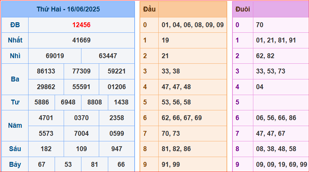Viewport: 309px width, 172px height.
Task: Click Đuôi values 08, 38, 48, 58
Action: coord(276,149)
